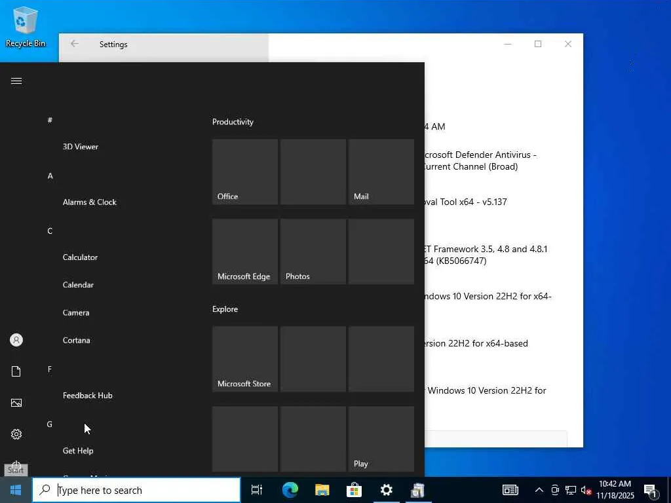Switch to Settings app on the taskbar
The width and height of the screenshot is (671, 503).
(x=387, y=490)
